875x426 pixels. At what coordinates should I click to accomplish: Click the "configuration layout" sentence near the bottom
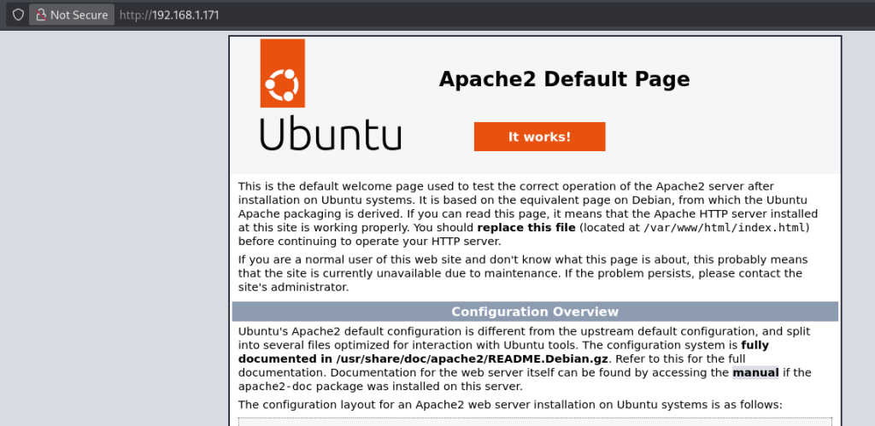point(509,404)
